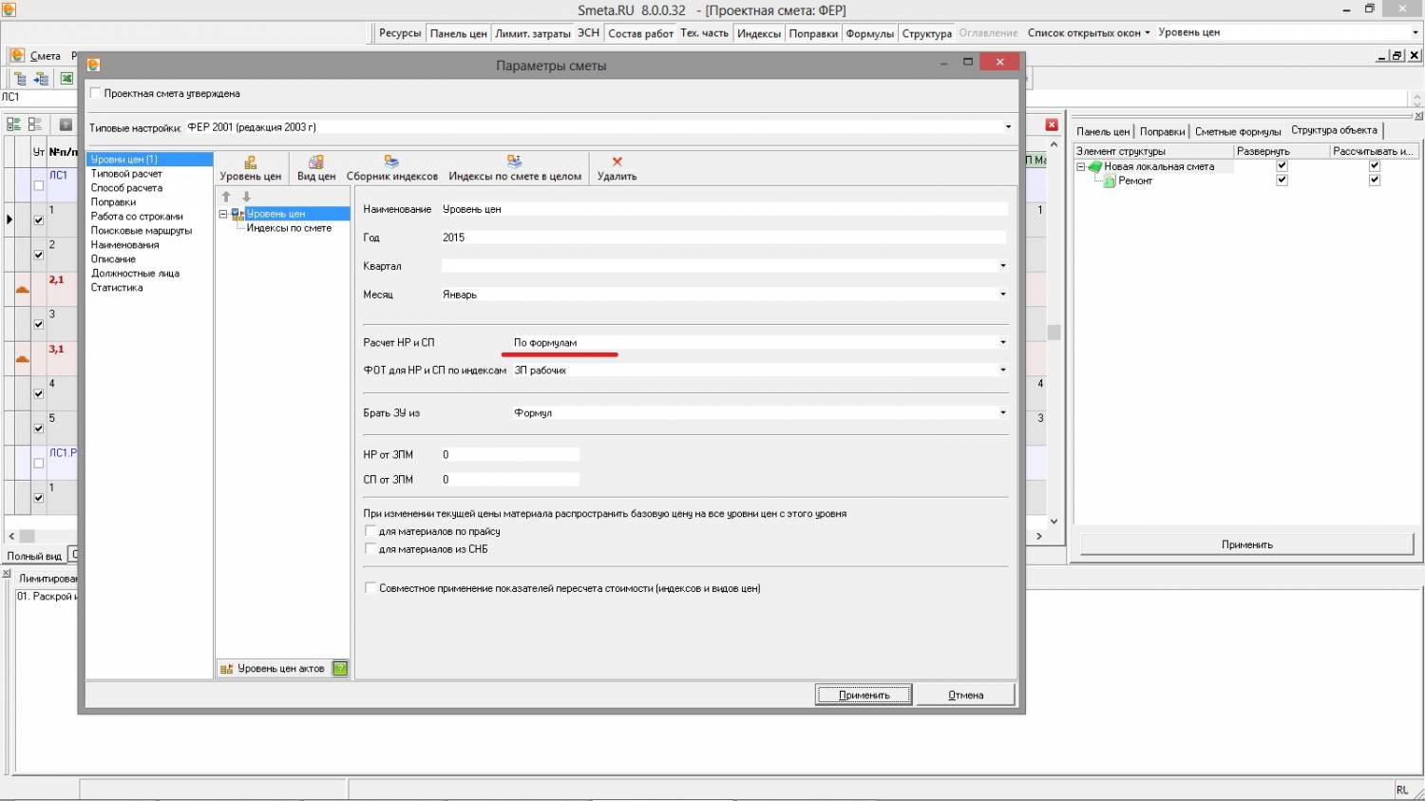Click the Отмена button
Viewport: 1425px width, 801px height.
point(965,695)
